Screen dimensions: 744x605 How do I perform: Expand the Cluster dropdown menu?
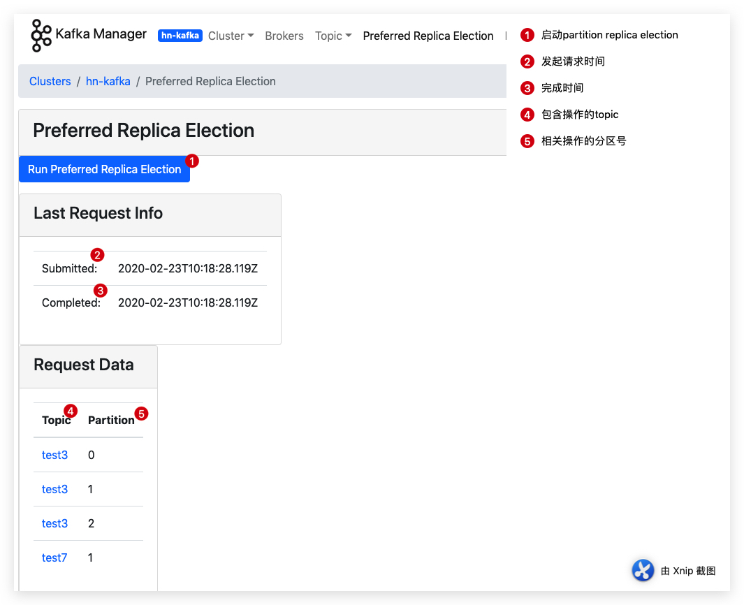coord(231,36)
